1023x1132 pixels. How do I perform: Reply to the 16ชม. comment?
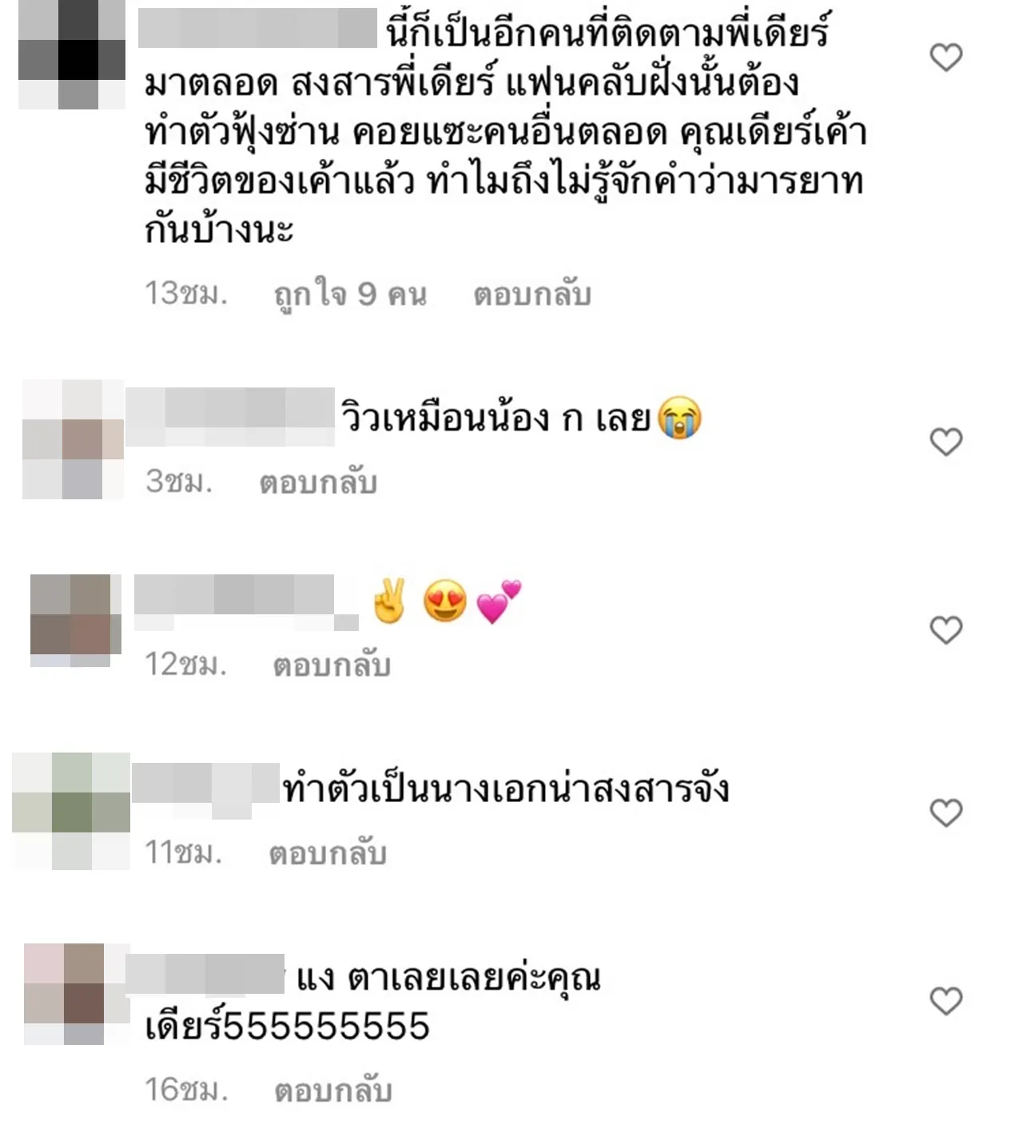333,1090
